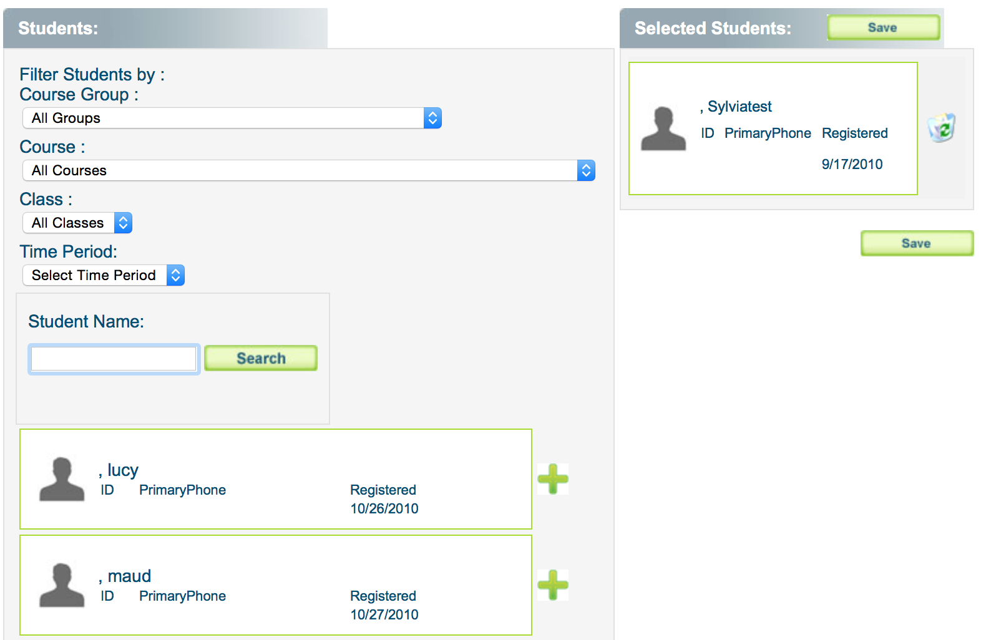The height and width of the screenshot is (640, 981).
Task: Click maud's profile avatar silhouette
Action: click(x=62, y=585)
